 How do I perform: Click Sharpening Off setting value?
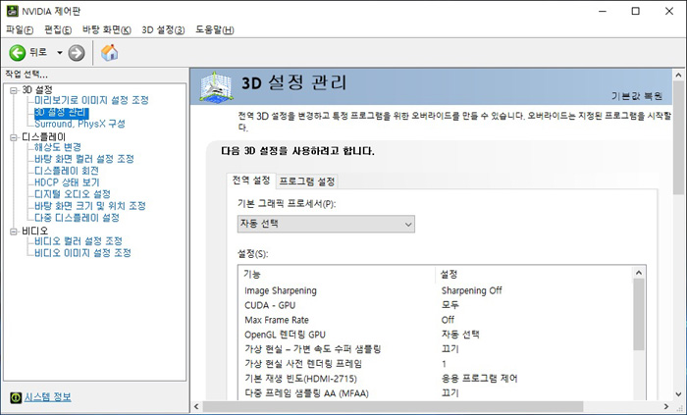[471, 290]
